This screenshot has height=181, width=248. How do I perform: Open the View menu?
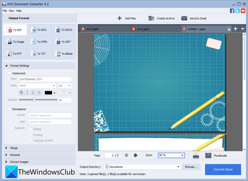pyautogui.click(x=11, y=11)
